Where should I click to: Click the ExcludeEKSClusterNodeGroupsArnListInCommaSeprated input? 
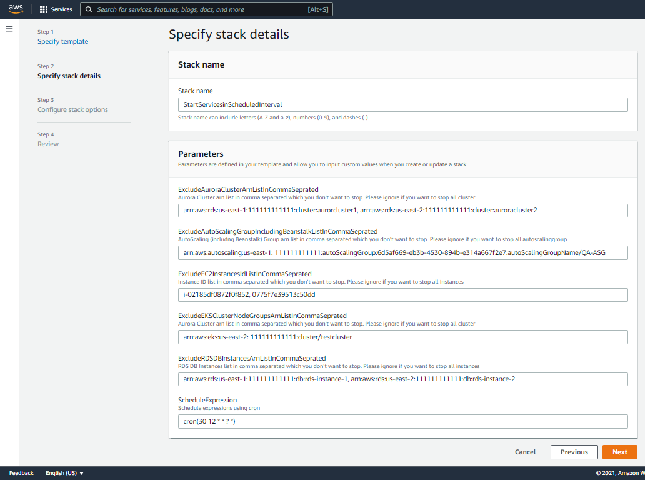click(403, 337)
